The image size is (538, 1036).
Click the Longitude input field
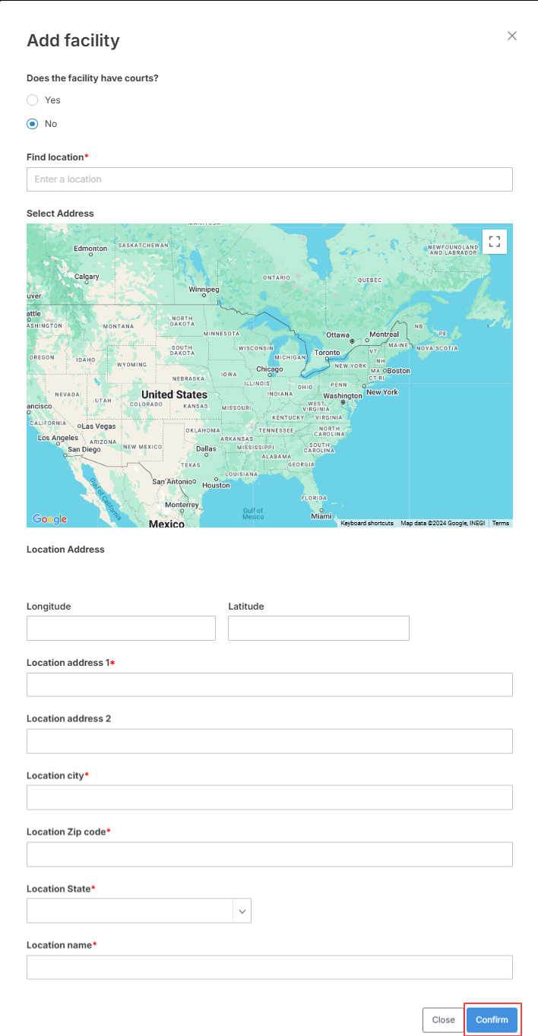click(x=121, y=628)
